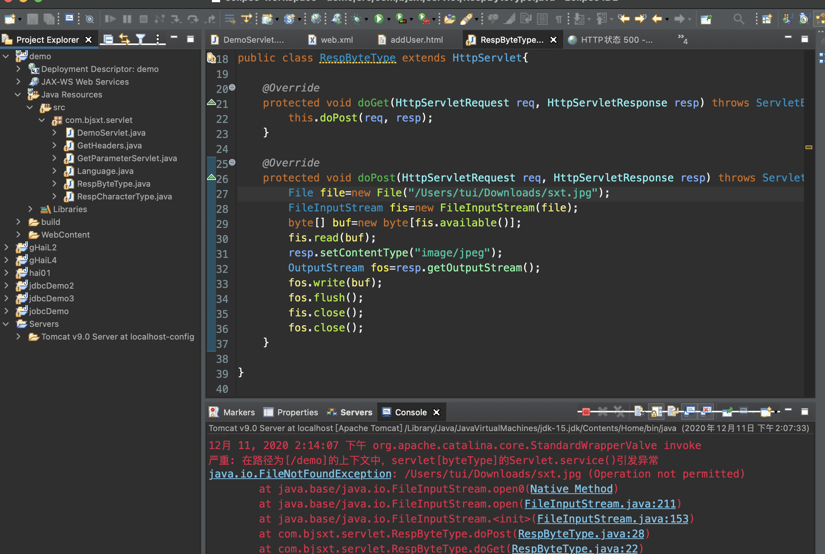Click the Resume debug icon

(x=110, y=19)
